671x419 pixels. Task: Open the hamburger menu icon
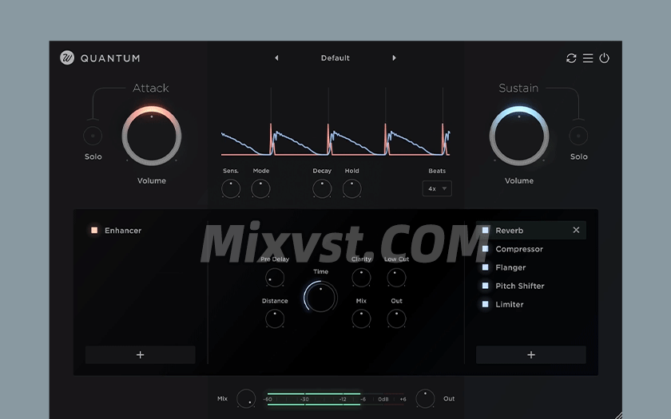pos(588,58)
